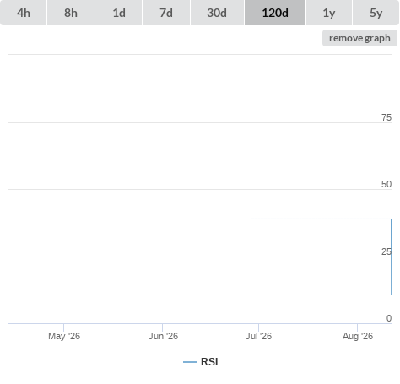Click the remove graph button
The width and height of the screenshot is (400, 384).
click(x=359, y=38)
